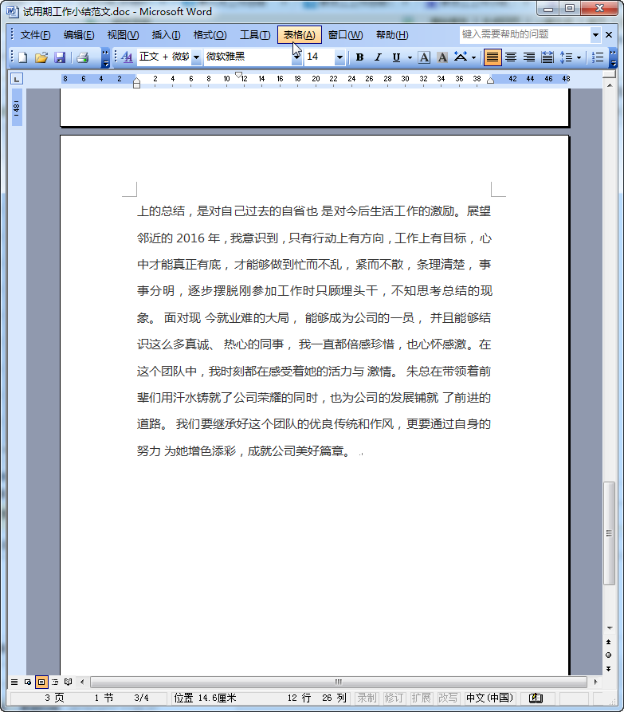Image resolution: width=624 pixels, height=712 pixels.
Task: Toggle 改写 overtype mode in status bar
Action: 448,698
